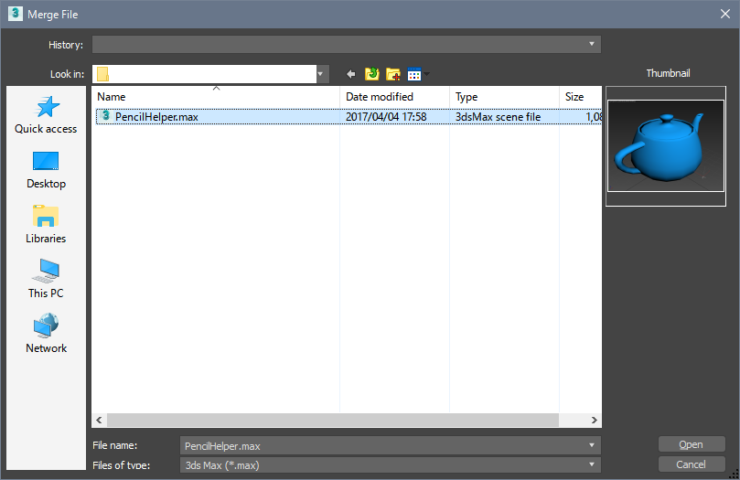Click the back arrow navigation icon
Viewport: 740px width, 480px height.
tap(350, 74)
